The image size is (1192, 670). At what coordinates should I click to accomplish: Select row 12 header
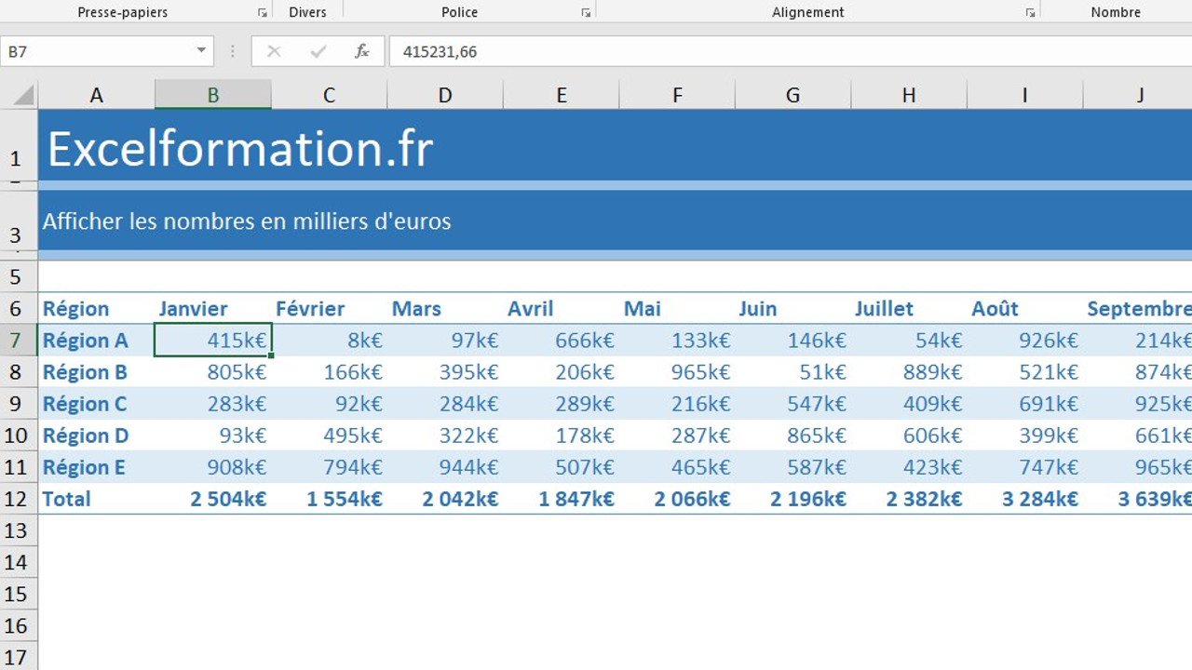coord(19,499)
